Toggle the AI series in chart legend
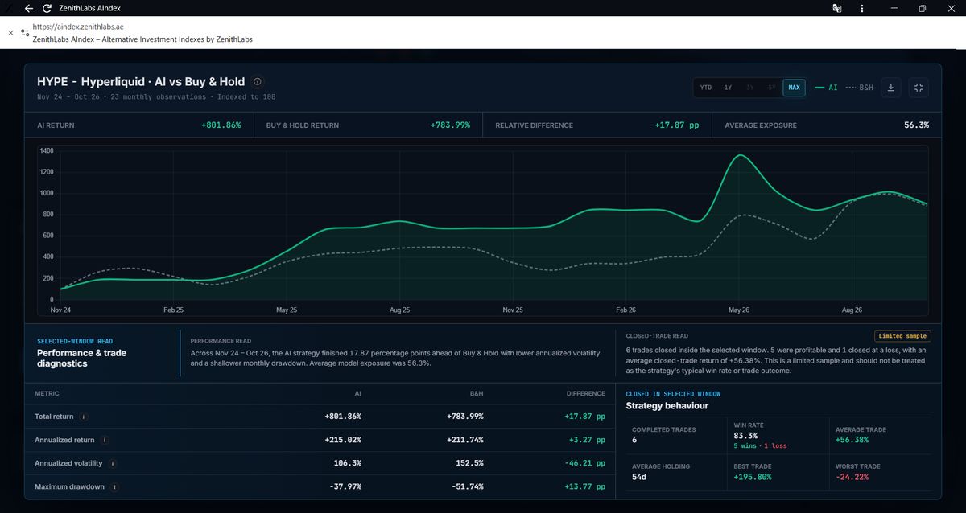 (x=826, y=88)
